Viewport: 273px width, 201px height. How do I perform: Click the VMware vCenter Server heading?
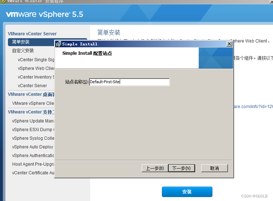tap(32, 34)
